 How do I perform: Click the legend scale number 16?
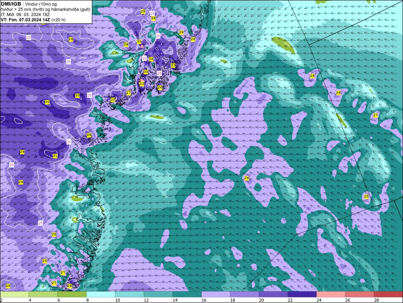[x=204, y=300]
